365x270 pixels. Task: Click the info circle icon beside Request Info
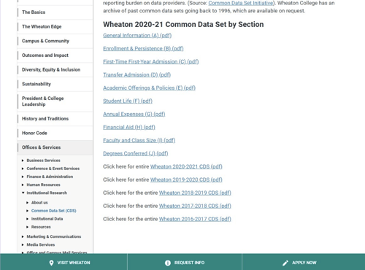(168, 263)
